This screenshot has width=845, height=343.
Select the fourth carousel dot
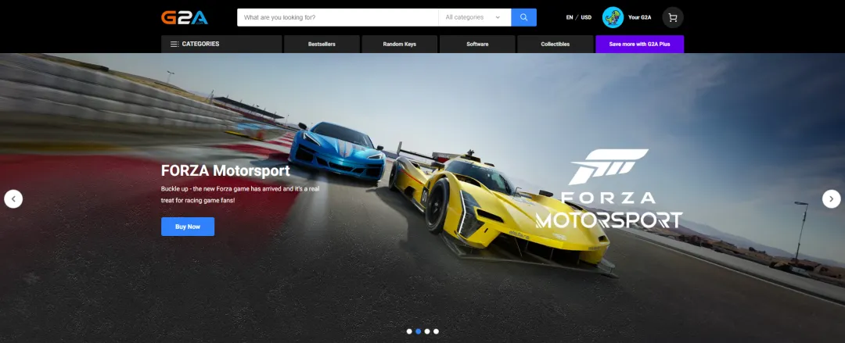tap(436, 331)
